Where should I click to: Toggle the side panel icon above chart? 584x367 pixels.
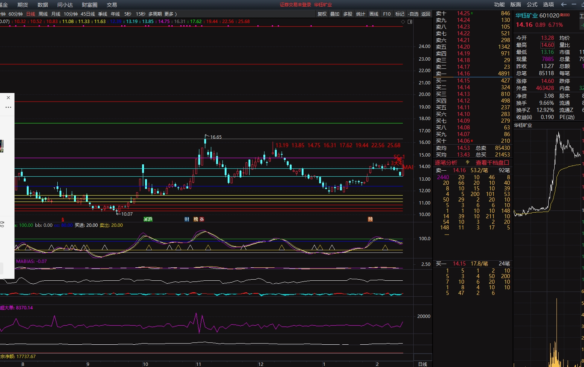410,22
